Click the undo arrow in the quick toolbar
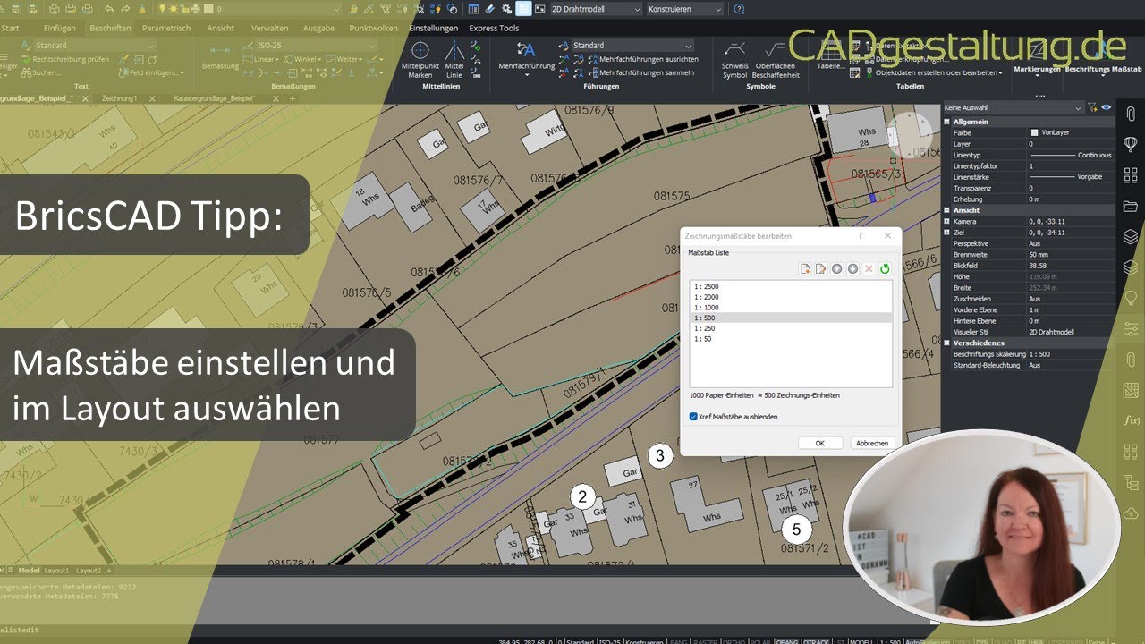The height and width of the screenshot is (644, 1145). click(109, 9)
